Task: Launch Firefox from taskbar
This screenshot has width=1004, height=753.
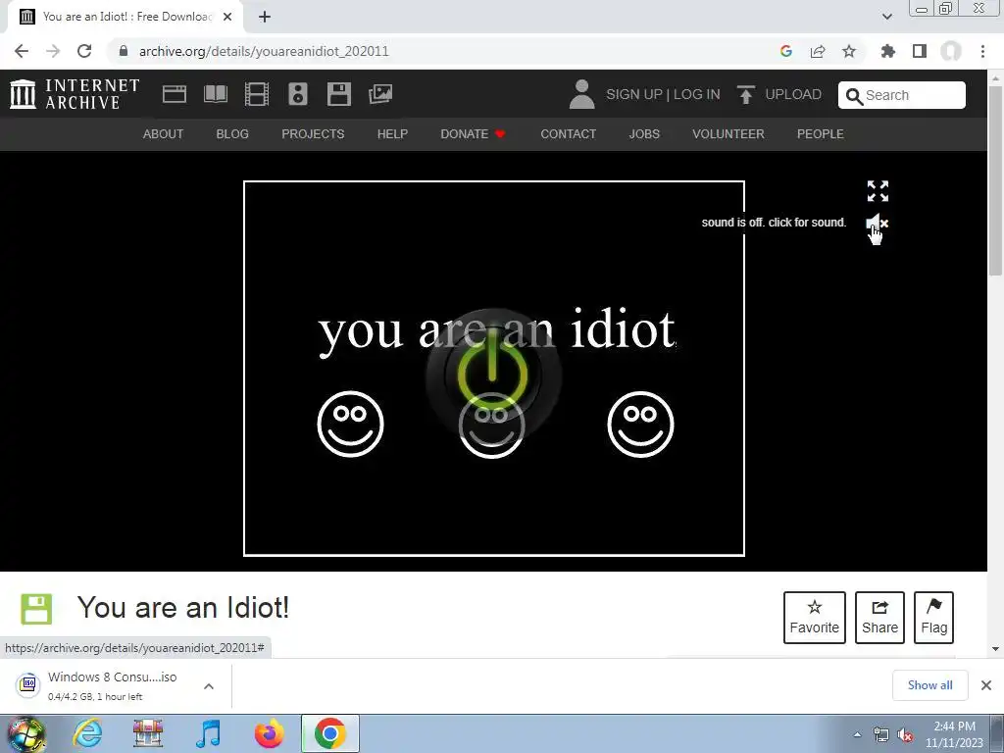Action: click(269, 733)
